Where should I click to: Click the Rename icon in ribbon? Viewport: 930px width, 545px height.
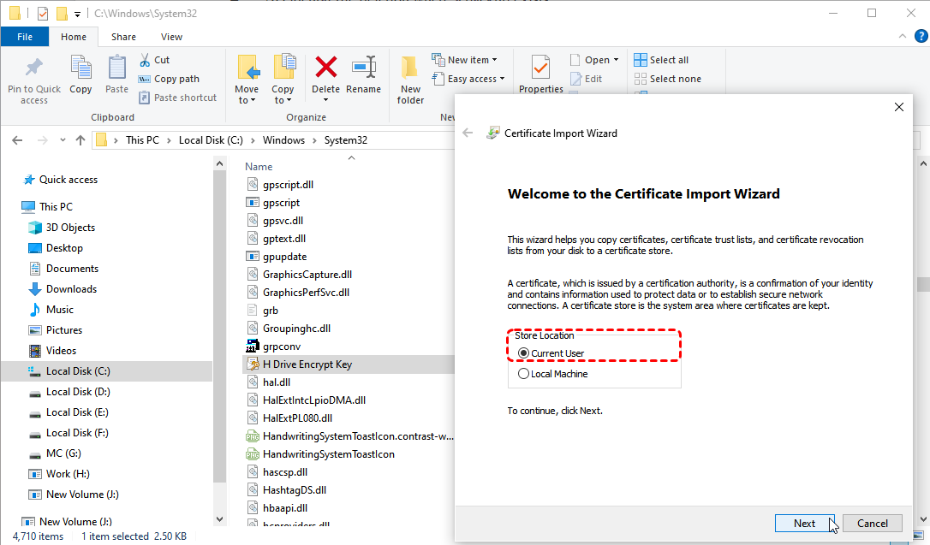pyautogui.click(x=363, y=68)
